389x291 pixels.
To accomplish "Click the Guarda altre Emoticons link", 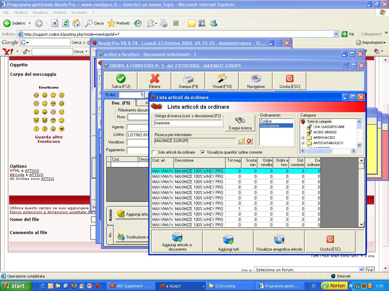I will click(49, 139).
